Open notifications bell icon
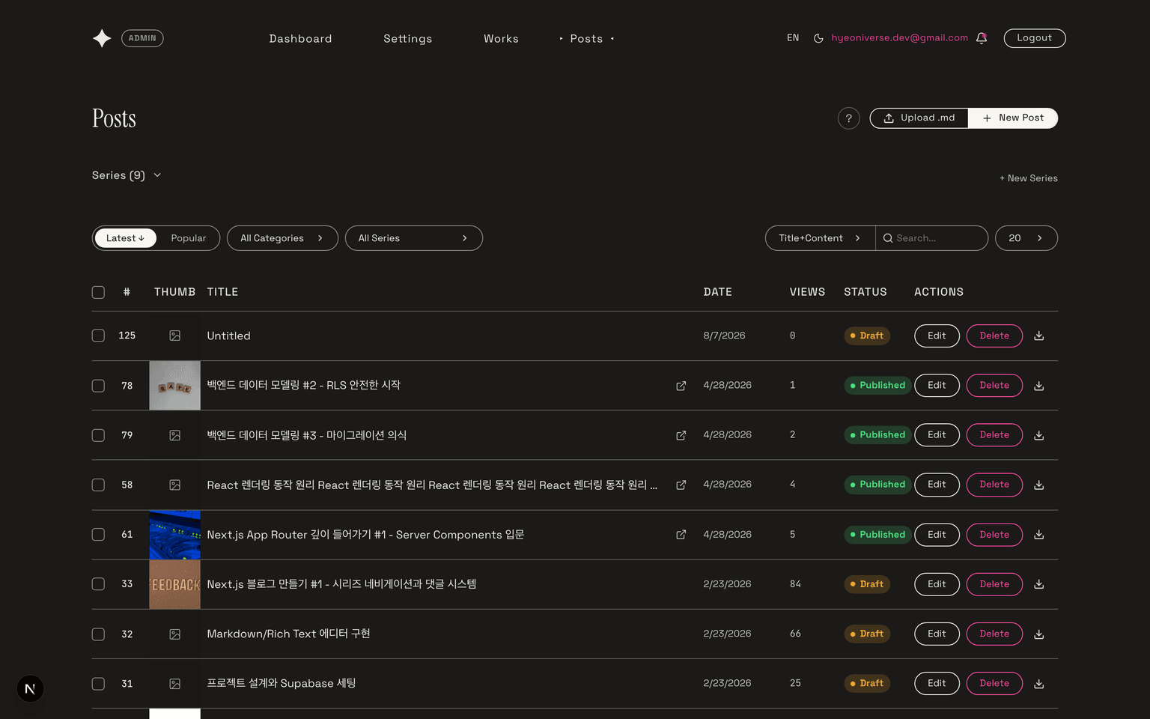Screen dimensions: 1150x719 (982, 38)
